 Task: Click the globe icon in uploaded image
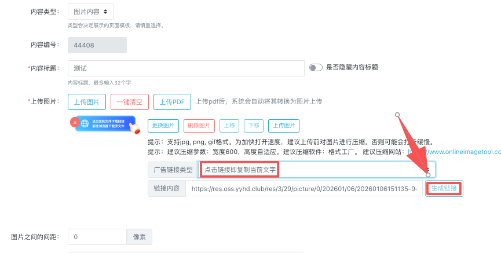coord(85,124)
